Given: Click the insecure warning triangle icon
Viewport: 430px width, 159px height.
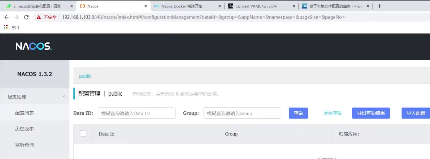Looking at the screenshot, I should (x=39, y=17).
